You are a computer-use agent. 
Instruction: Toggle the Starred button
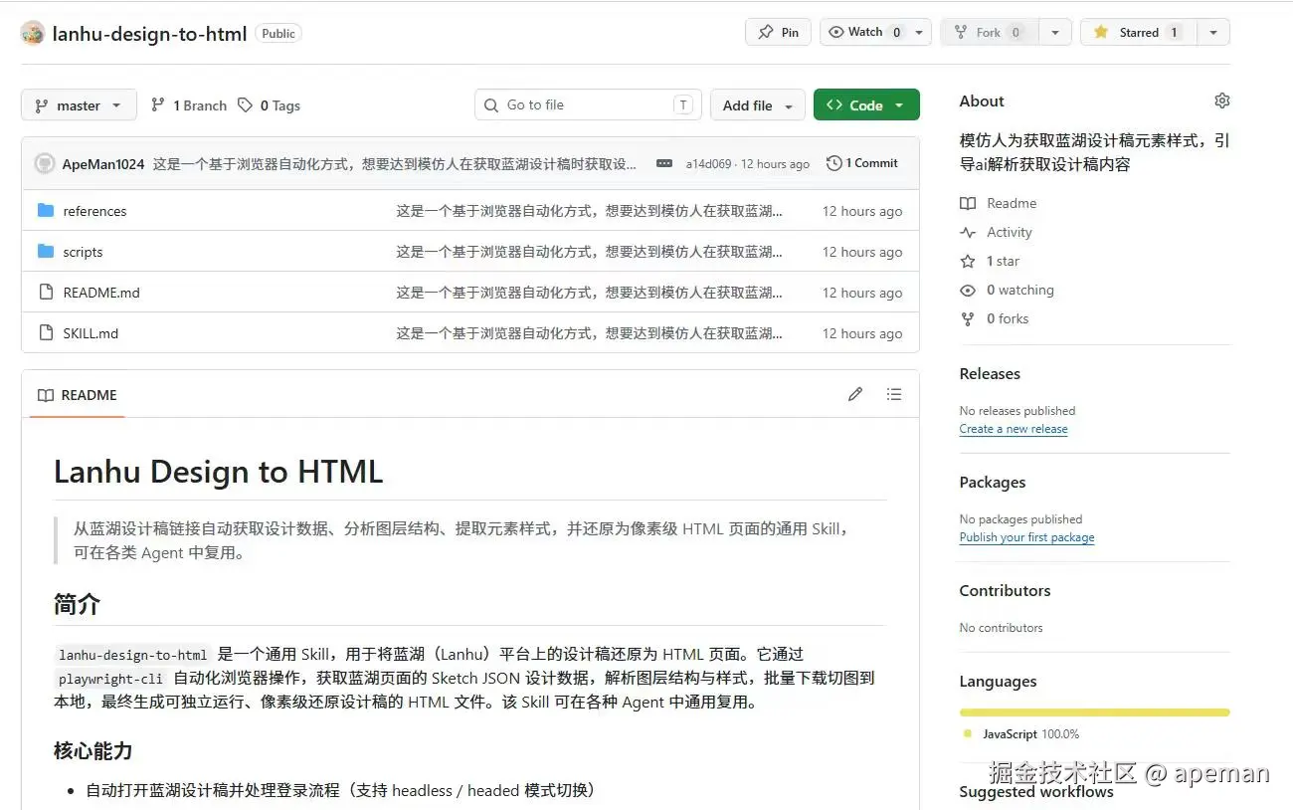coord(1137,32)
